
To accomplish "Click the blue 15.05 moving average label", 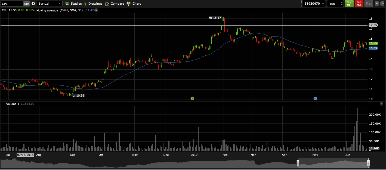I will coord(373,48).
